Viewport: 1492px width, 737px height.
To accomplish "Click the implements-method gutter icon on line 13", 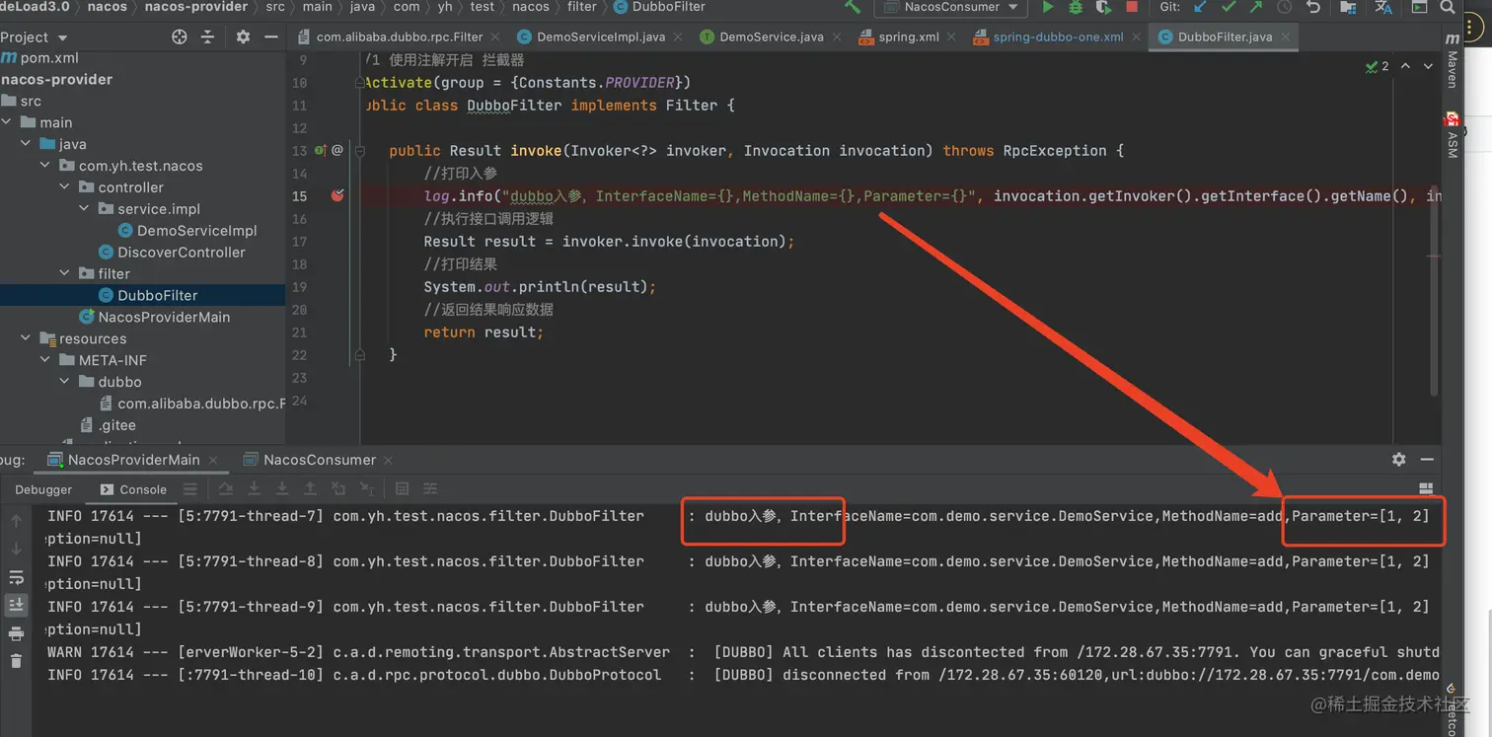I will [321, 151].
